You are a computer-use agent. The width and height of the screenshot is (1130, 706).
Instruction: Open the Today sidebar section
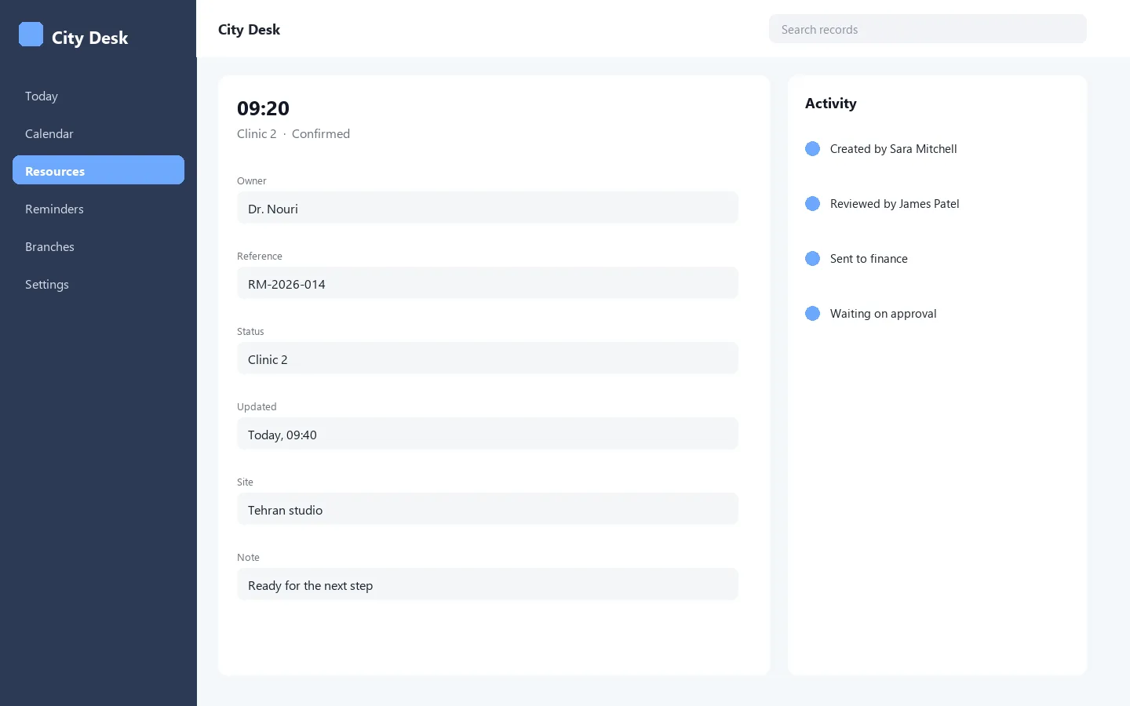pos(98,96)
